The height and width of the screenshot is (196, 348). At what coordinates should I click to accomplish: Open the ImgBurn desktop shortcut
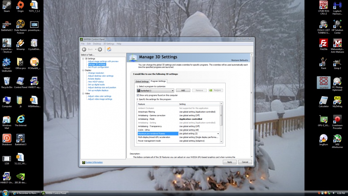[323, 139]
